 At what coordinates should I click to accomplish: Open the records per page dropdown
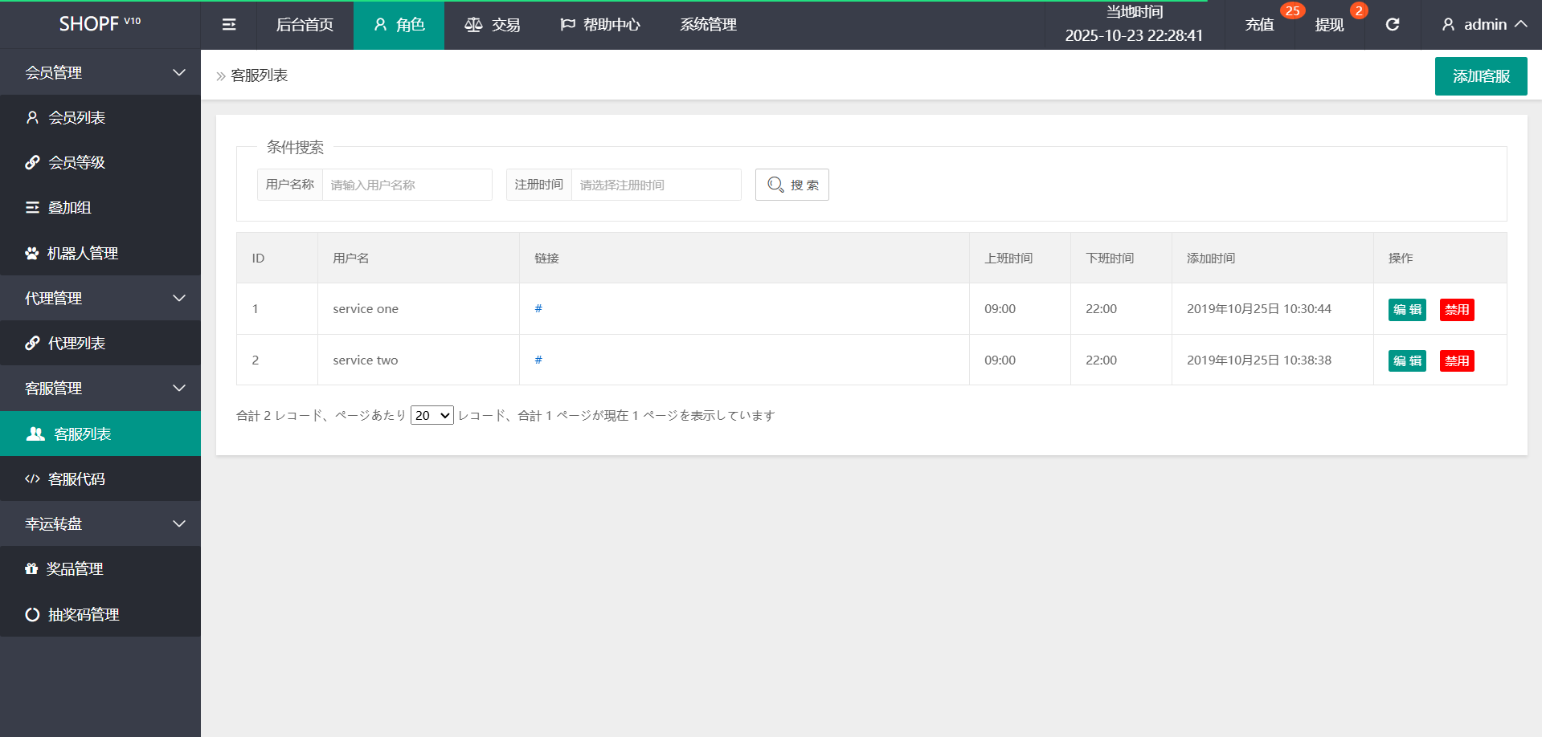[432, 416]
